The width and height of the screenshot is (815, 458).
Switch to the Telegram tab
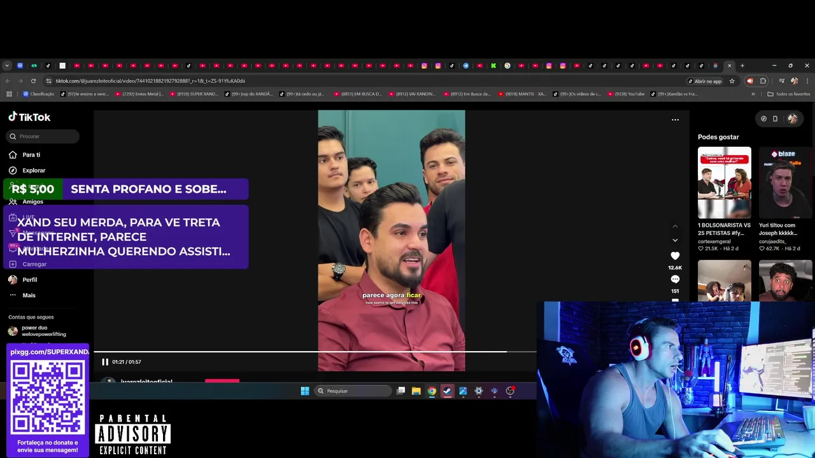coord(465,66)
